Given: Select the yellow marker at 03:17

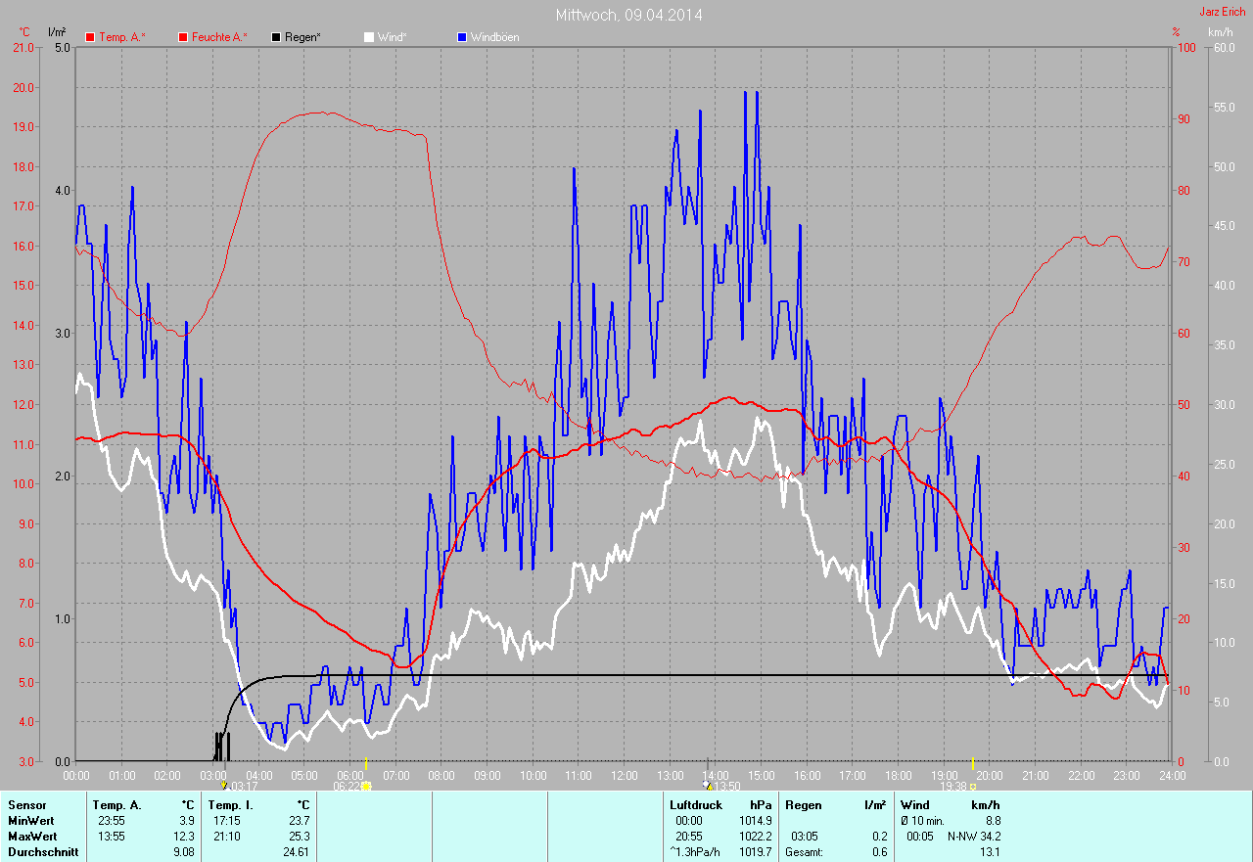Looking at the screenshot, I should coord(224,785).
